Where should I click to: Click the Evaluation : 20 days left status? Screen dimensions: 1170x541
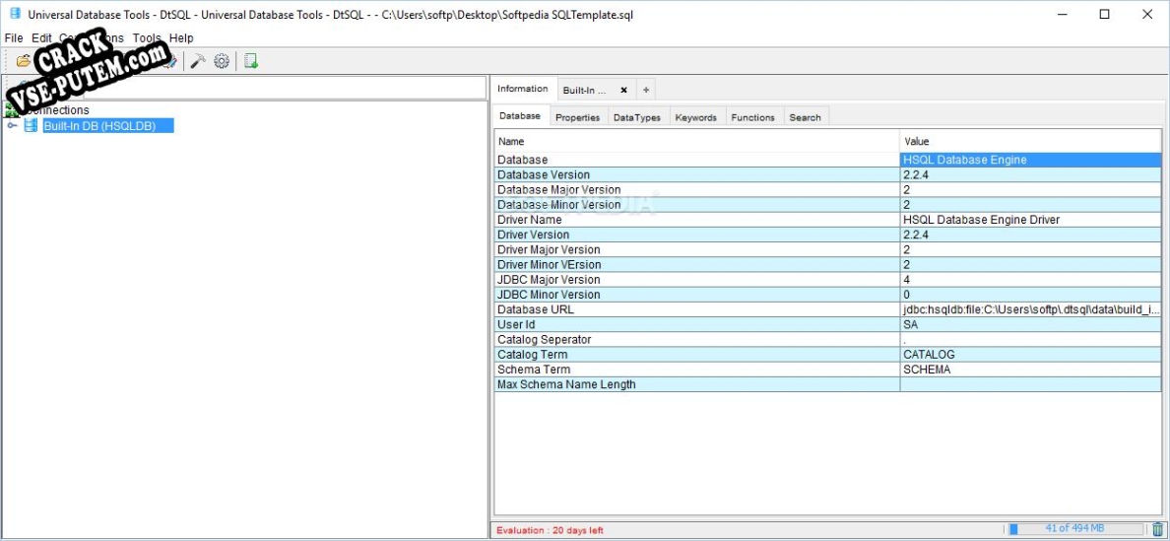click(x=550, y=530)
